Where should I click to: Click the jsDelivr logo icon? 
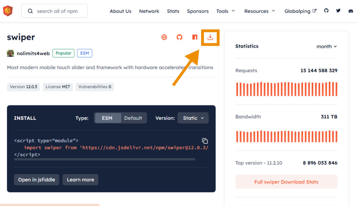coord(8,11)
